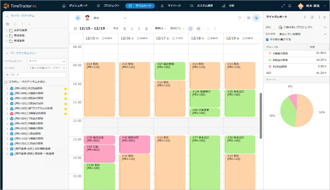The height and width of the screenshot is (190, 330).
Task: Open the notification bell
Action: (290, 6)
